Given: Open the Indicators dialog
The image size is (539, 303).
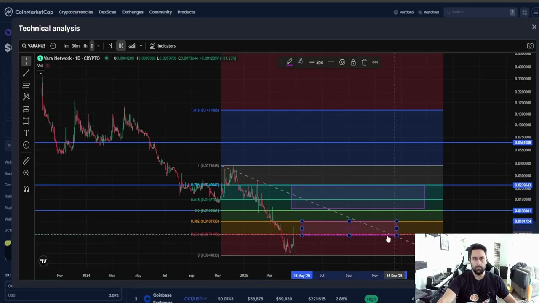Looking at the screenshot, I should click(x=163, y=46).
